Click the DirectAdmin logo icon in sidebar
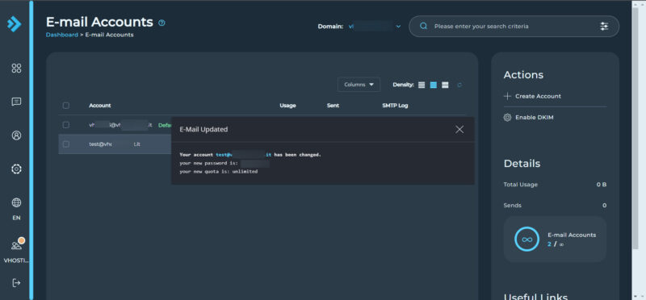646x300 pixels. pos(14,24)
